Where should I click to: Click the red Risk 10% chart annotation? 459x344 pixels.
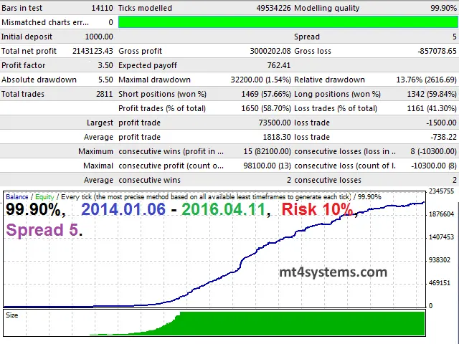(x=316, y=210)
